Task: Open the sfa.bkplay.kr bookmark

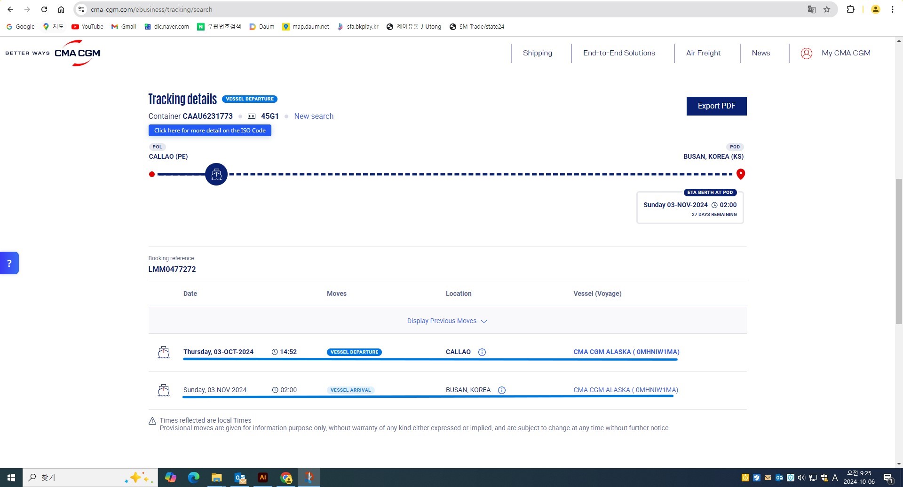Action: pyautogui.click(x=358, y=27)
